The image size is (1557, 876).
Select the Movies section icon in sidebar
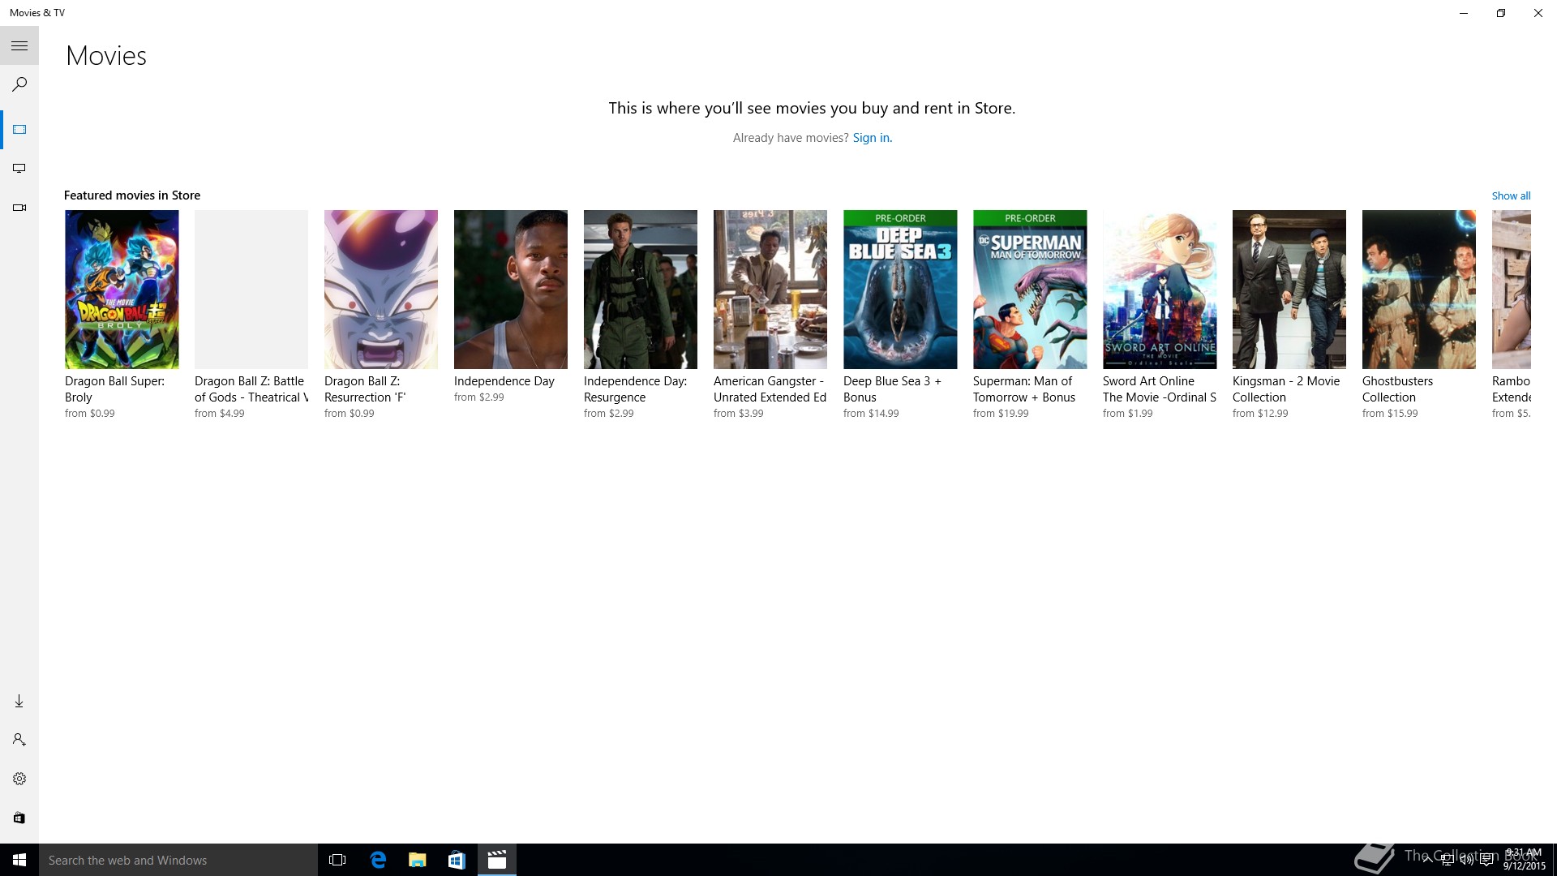[x=19, y=130]
